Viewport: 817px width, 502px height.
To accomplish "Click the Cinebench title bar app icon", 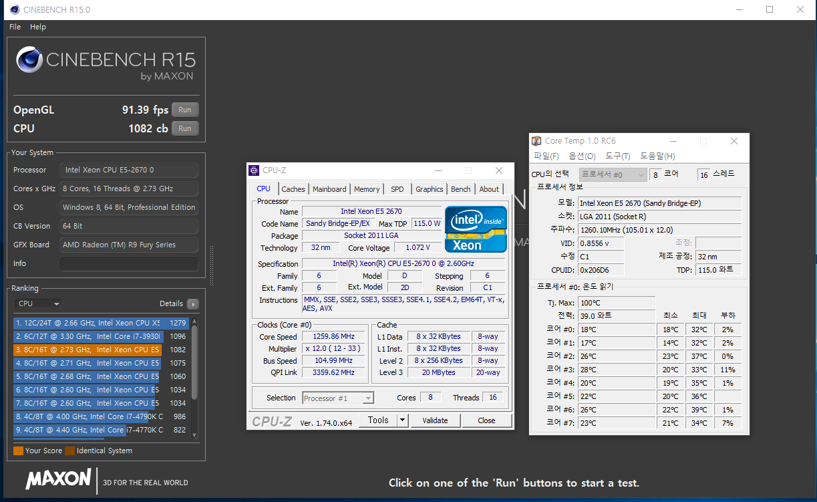I will click(x=13, y=9).
